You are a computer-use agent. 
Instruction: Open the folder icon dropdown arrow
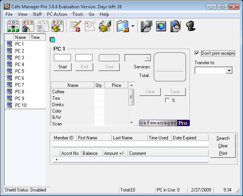133,26
